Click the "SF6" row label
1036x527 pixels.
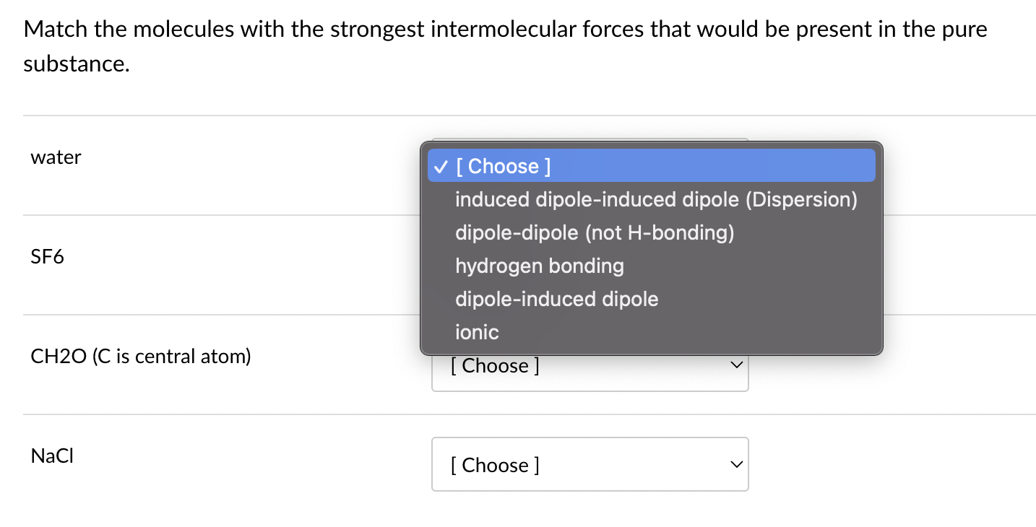[x=47, y=256]
